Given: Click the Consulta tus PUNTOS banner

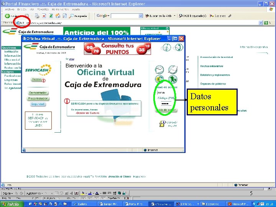Looking at the screenshot, I should tap(117, 49).
